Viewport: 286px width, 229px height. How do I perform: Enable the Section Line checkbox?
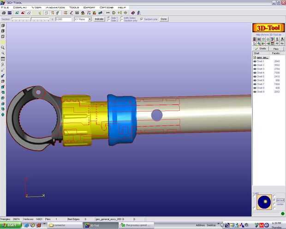(x=141, y=19)
